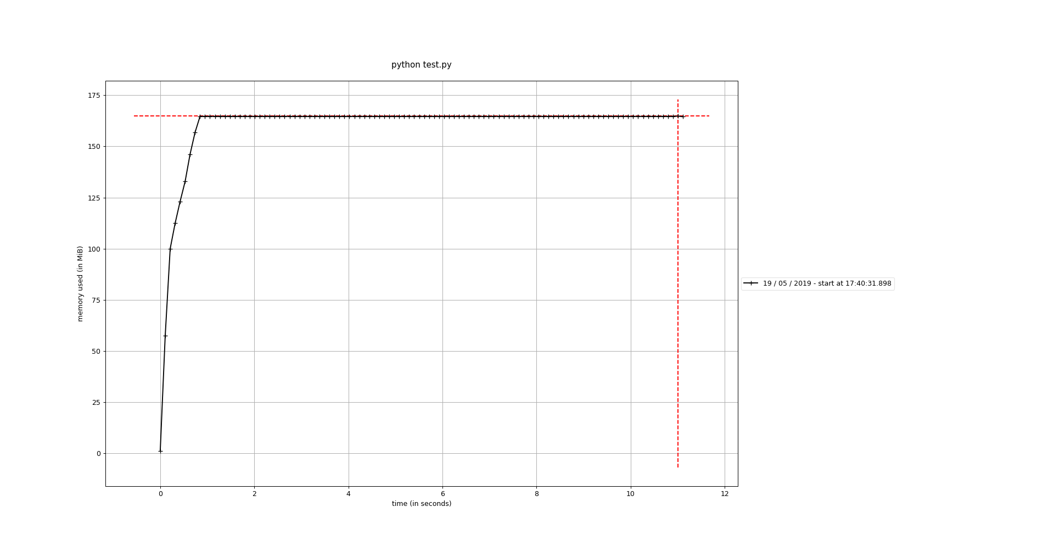The image size is (1054, 540).
Task: Click the first data point near zero seconds
Action: [160, 450]
